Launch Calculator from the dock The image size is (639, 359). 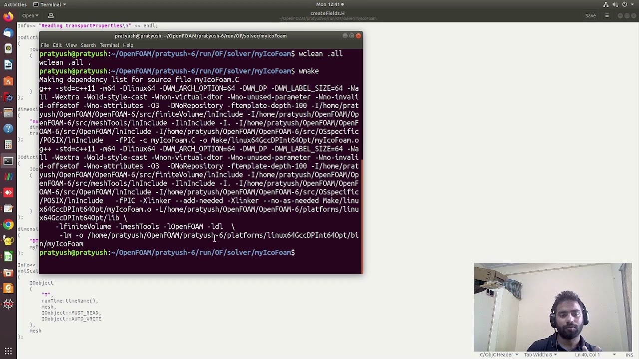click(8, 145)
